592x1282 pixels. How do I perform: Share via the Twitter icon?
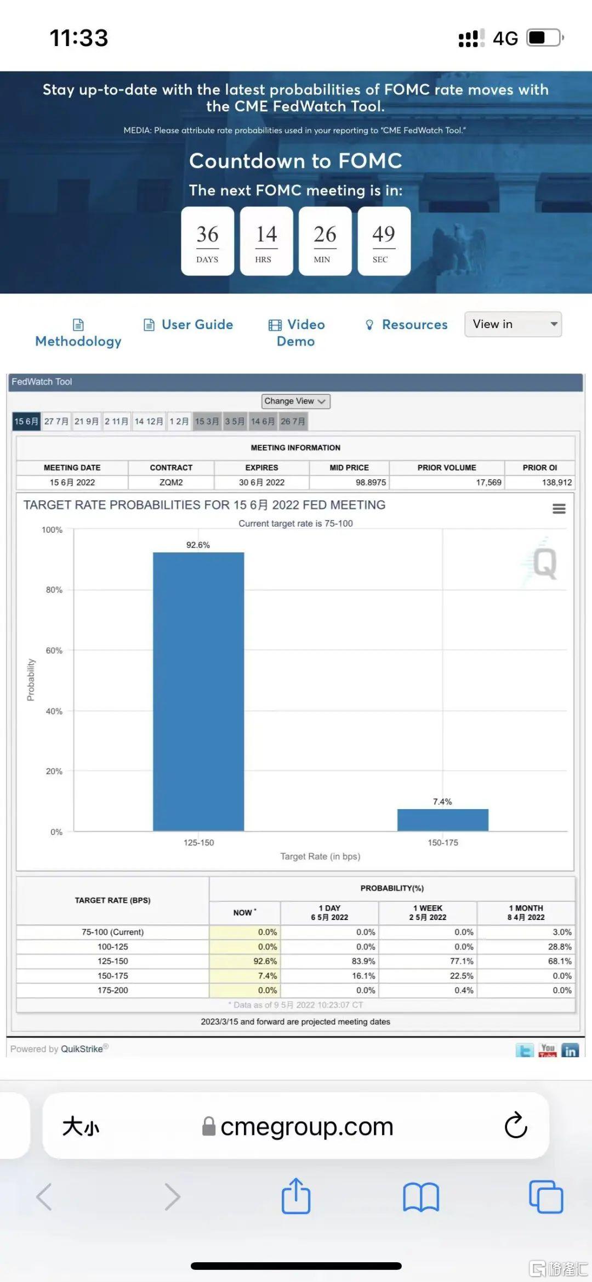coord(525,1051)
